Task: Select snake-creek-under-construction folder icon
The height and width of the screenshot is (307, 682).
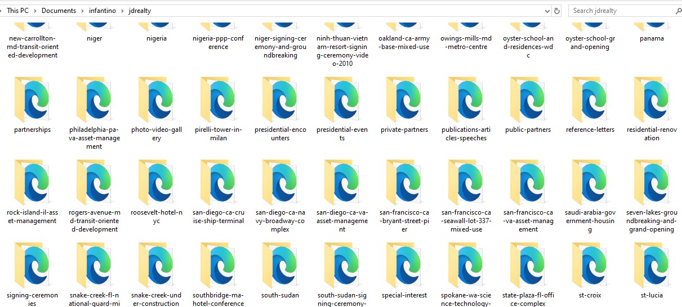Action: [156, 265]
